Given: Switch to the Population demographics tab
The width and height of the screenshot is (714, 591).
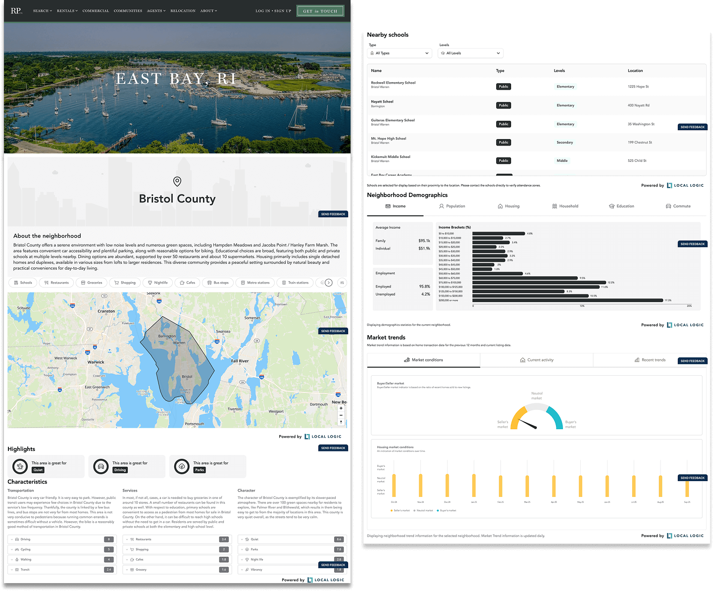Looking at the screenshot, I should pyautogui.click(x=452, y=206).
